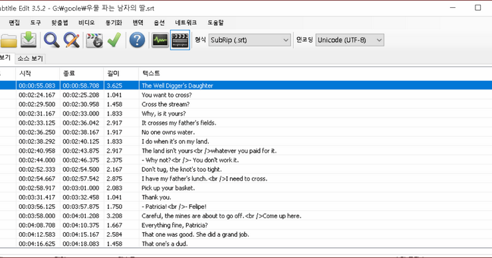
Task: Select line 'I do when it's on my land.'
Action: [246, 141]
